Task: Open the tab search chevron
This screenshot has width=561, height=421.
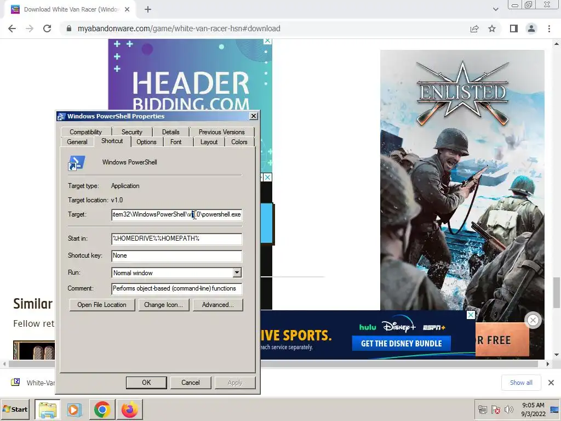Action: tap(495, 10)
